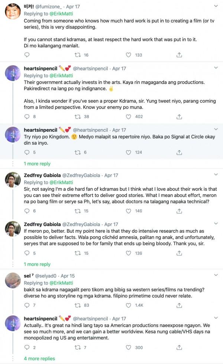Reply to fumizone_'s tweet about hard work
Image resolution: width=223 pixels, height=364 pixels.
click(x=26, y=54)
